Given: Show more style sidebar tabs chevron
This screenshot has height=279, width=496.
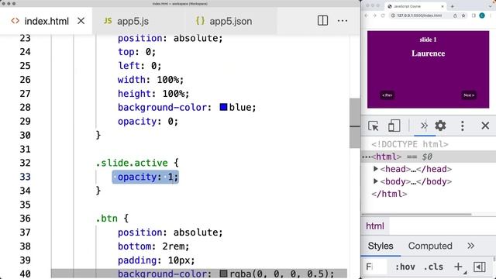Looking at the screenshot, I should pyautogui.click(x=470, y=246).
